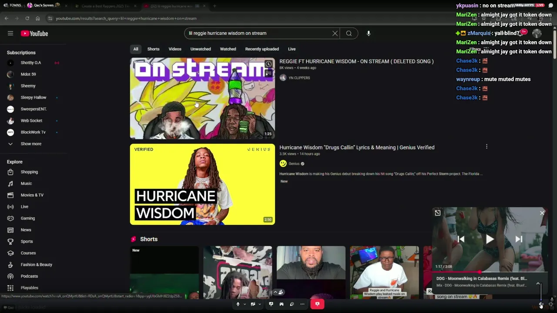Filter results by Recently uploaded
The height and width of the screenshot is (313, 557).
point(262,49)
